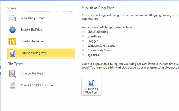Click the File Types section heading

tap(15, 64)
